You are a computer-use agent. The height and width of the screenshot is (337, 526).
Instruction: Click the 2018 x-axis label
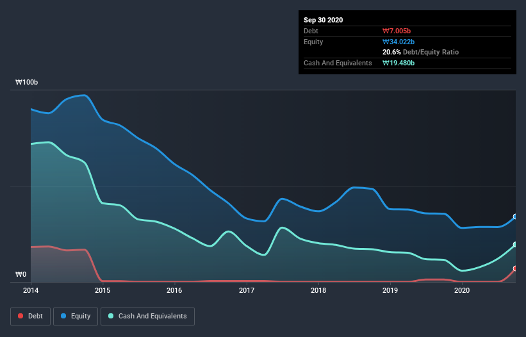(318, 290)
